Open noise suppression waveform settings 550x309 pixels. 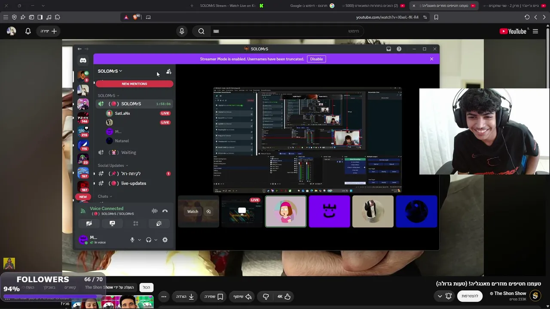(x=154, y=211)
